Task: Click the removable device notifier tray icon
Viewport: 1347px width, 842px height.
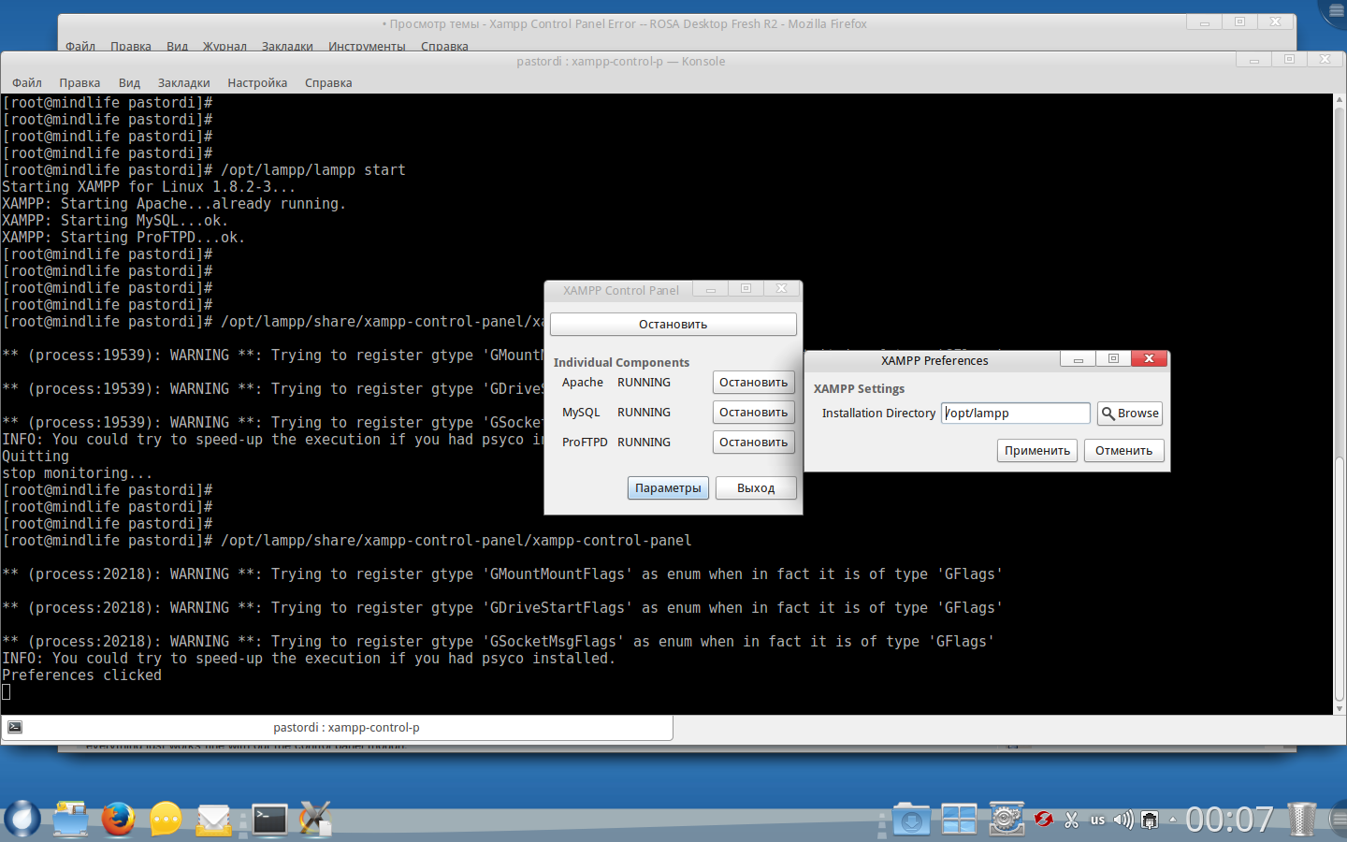Action: pyautogui.click(x=1151, y=820)
